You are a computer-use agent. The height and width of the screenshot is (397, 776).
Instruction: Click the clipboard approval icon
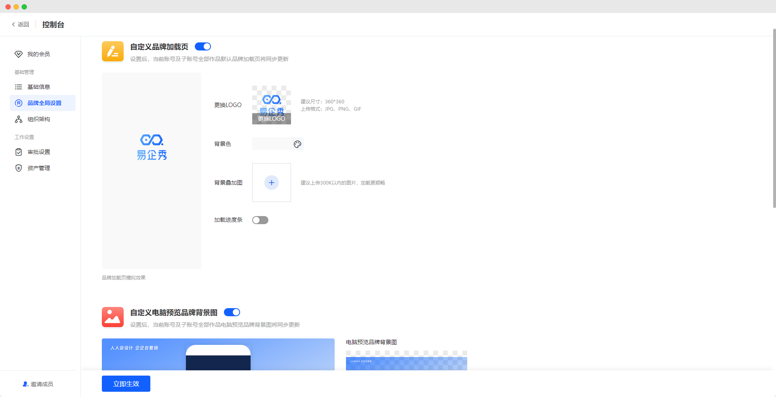tap(19, 152)
